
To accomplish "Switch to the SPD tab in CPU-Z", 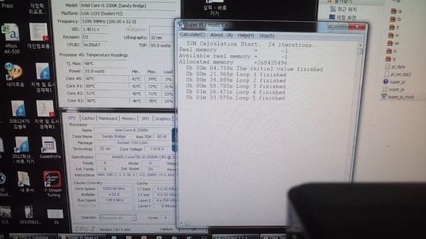I will 145,119.
